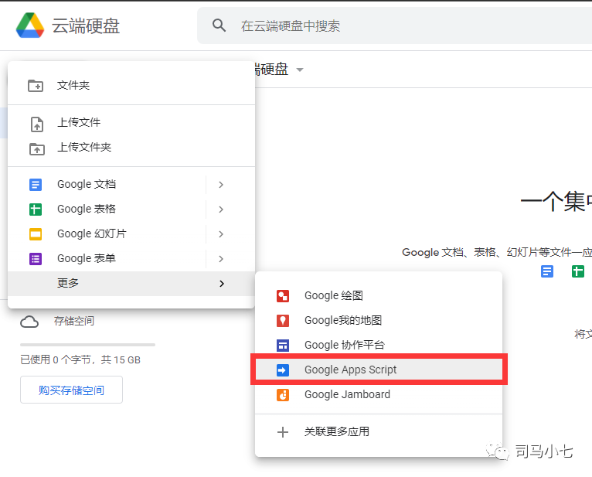Expand the Google 文档 submenu arrow
The height and width of the screenshot is (477, 592).
(221, 185)
